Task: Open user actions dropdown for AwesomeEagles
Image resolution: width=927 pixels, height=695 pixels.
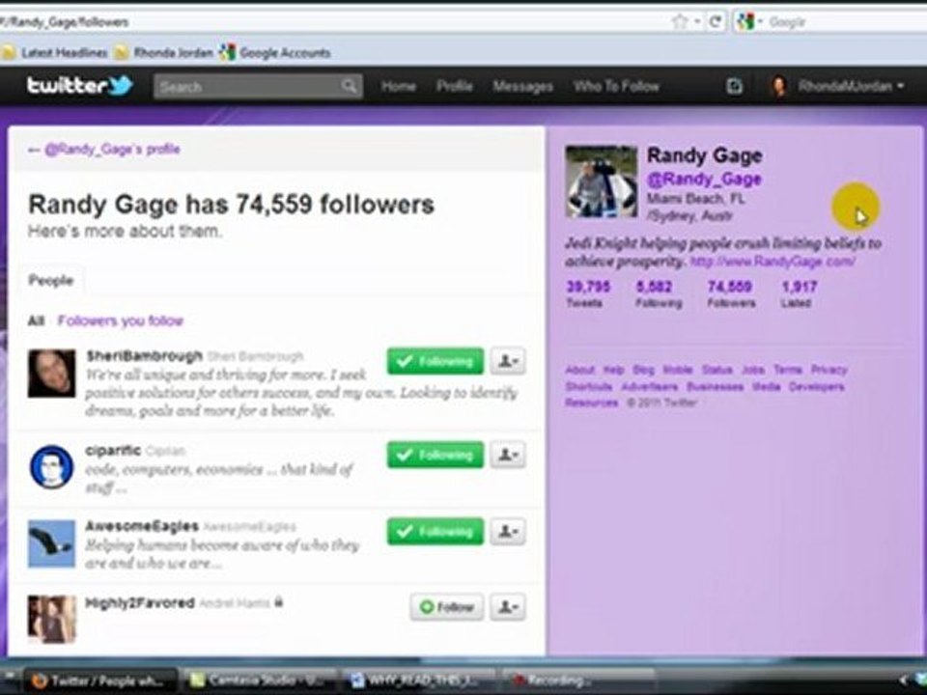Action: (x=508, y=531)
